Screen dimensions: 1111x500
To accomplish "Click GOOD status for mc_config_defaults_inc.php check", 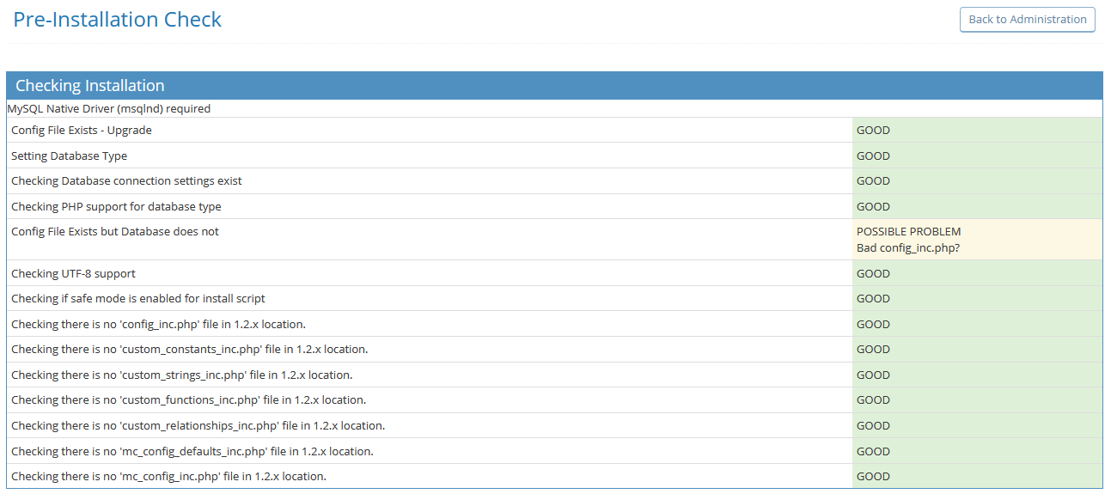I will click(873, 452).
